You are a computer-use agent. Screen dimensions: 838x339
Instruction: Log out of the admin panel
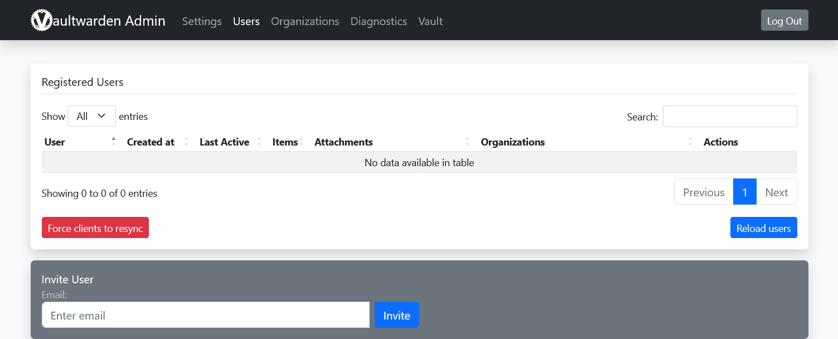784,20
